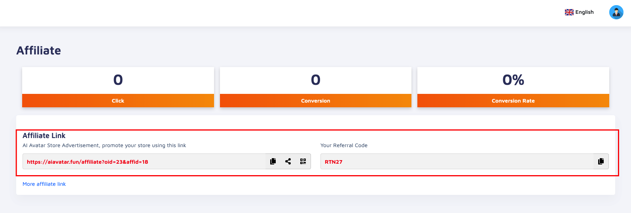
Task: Copy the RTN27 referral code
Action: point(601,161)
